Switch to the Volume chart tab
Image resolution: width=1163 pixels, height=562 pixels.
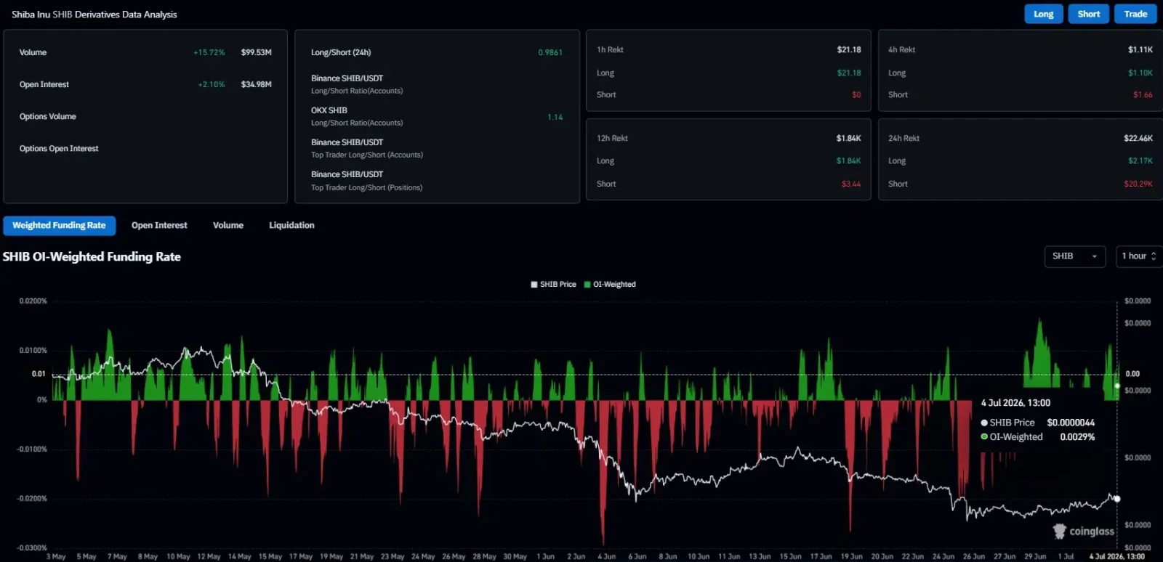coord(228,225)
